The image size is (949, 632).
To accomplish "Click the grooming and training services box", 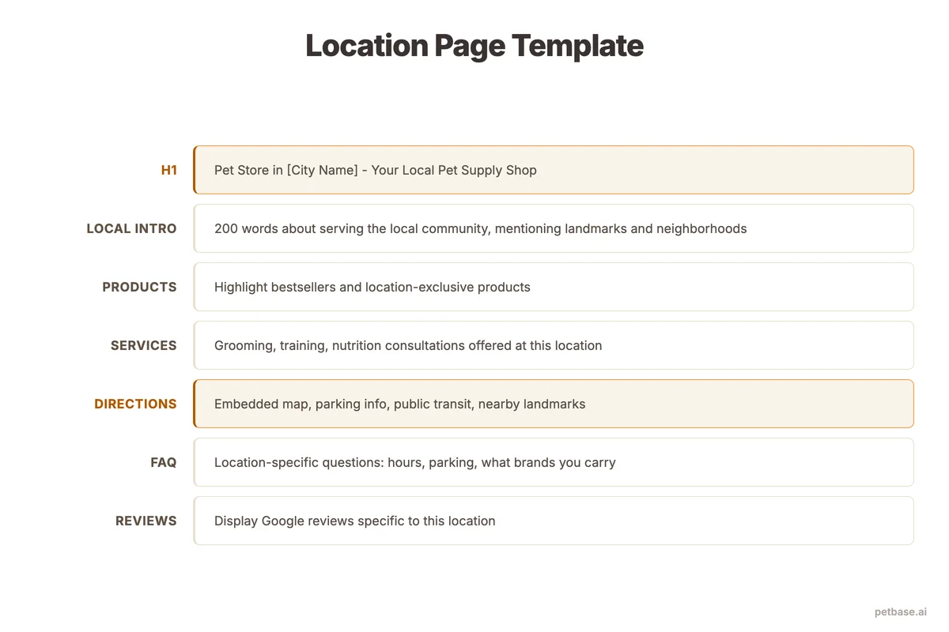I will (x=554, y=345).
